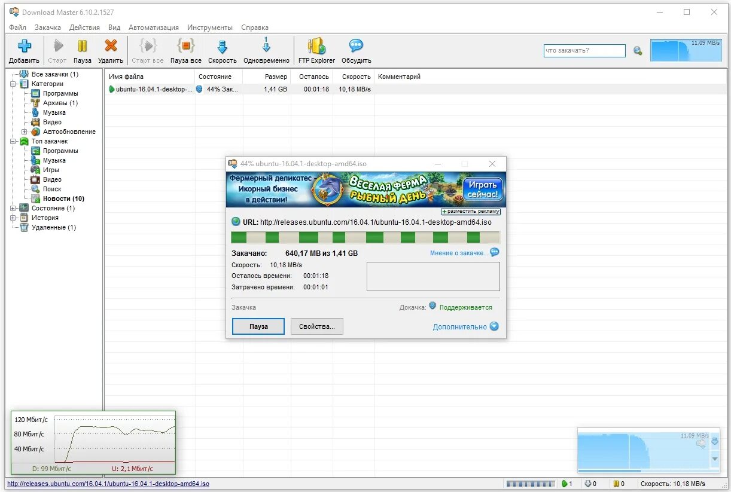Click the Игры icon under Топ закачек
This screenshot has height=492, width=731.
coord(35,170)
